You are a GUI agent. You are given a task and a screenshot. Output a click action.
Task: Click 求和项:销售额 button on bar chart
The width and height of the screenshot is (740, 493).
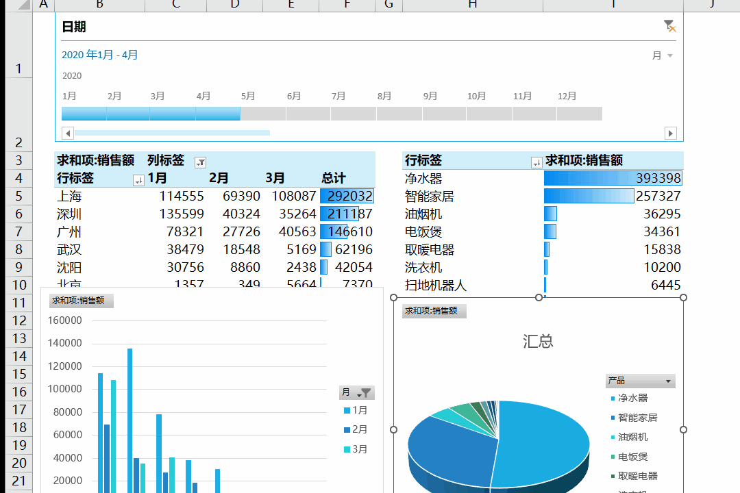81,301
